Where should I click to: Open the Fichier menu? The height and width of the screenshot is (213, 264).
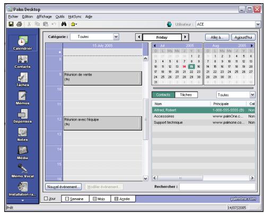13,16
